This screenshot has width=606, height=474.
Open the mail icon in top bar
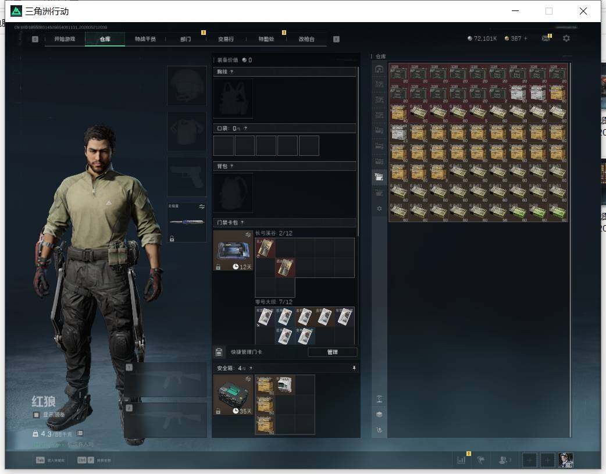[546, 38]
